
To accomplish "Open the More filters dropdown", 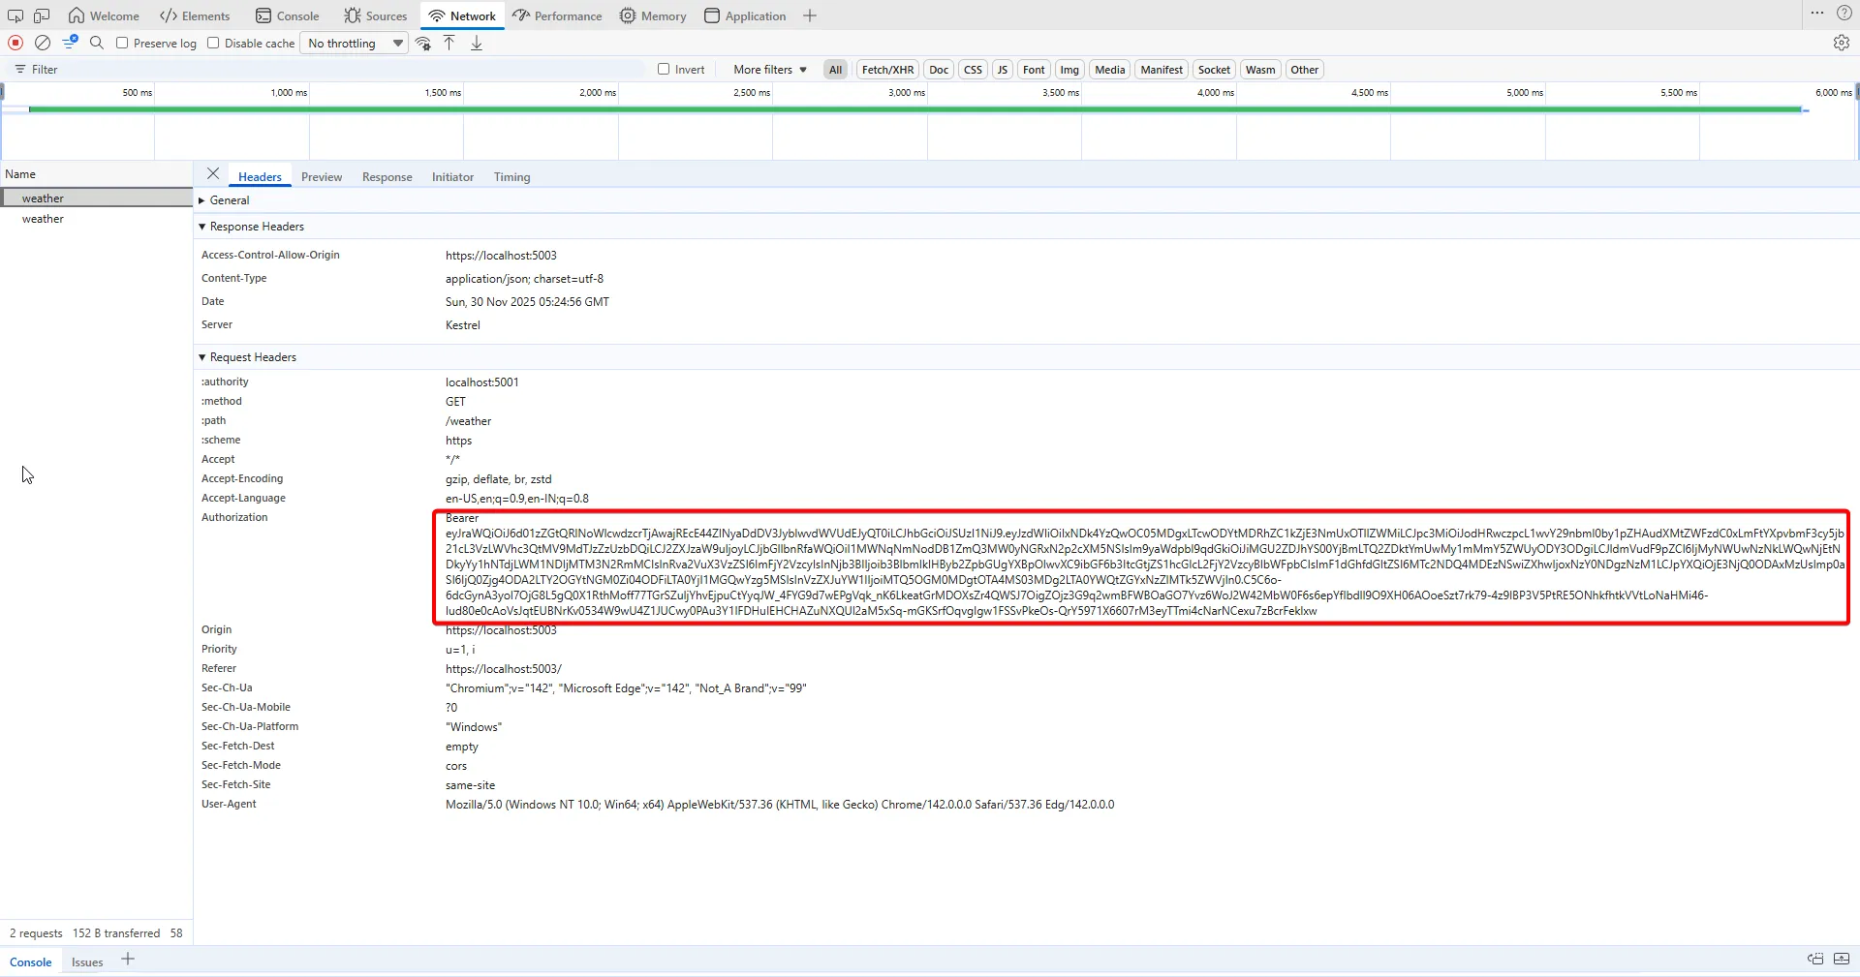I will (766, 69).
